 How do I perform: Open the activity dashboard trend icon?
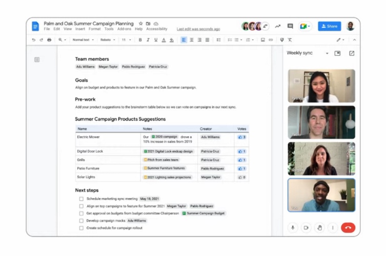coord(278,26)
